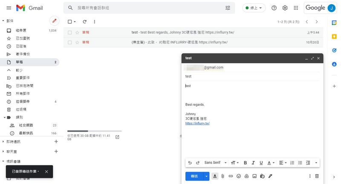The height and width of the screenshot is (184, 341).
Task: Open Google Calendar side panel
Action: 334,23
